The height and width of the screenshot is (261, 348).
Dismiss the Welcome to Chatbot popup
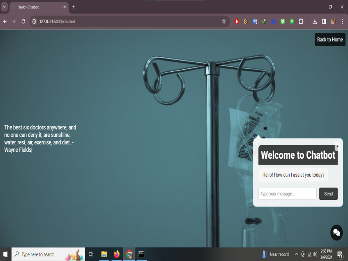pyautogui.click(x=337, y=146)
